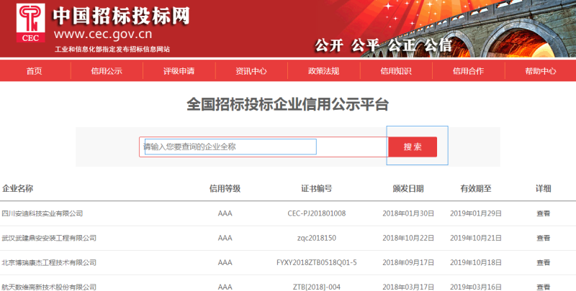Image resolution: width=576 pixels, height=291 pixels.
Task: Click AAA rating of 北京博瑞康杰工程技术有限公司
Action: (x=225, y=262)
